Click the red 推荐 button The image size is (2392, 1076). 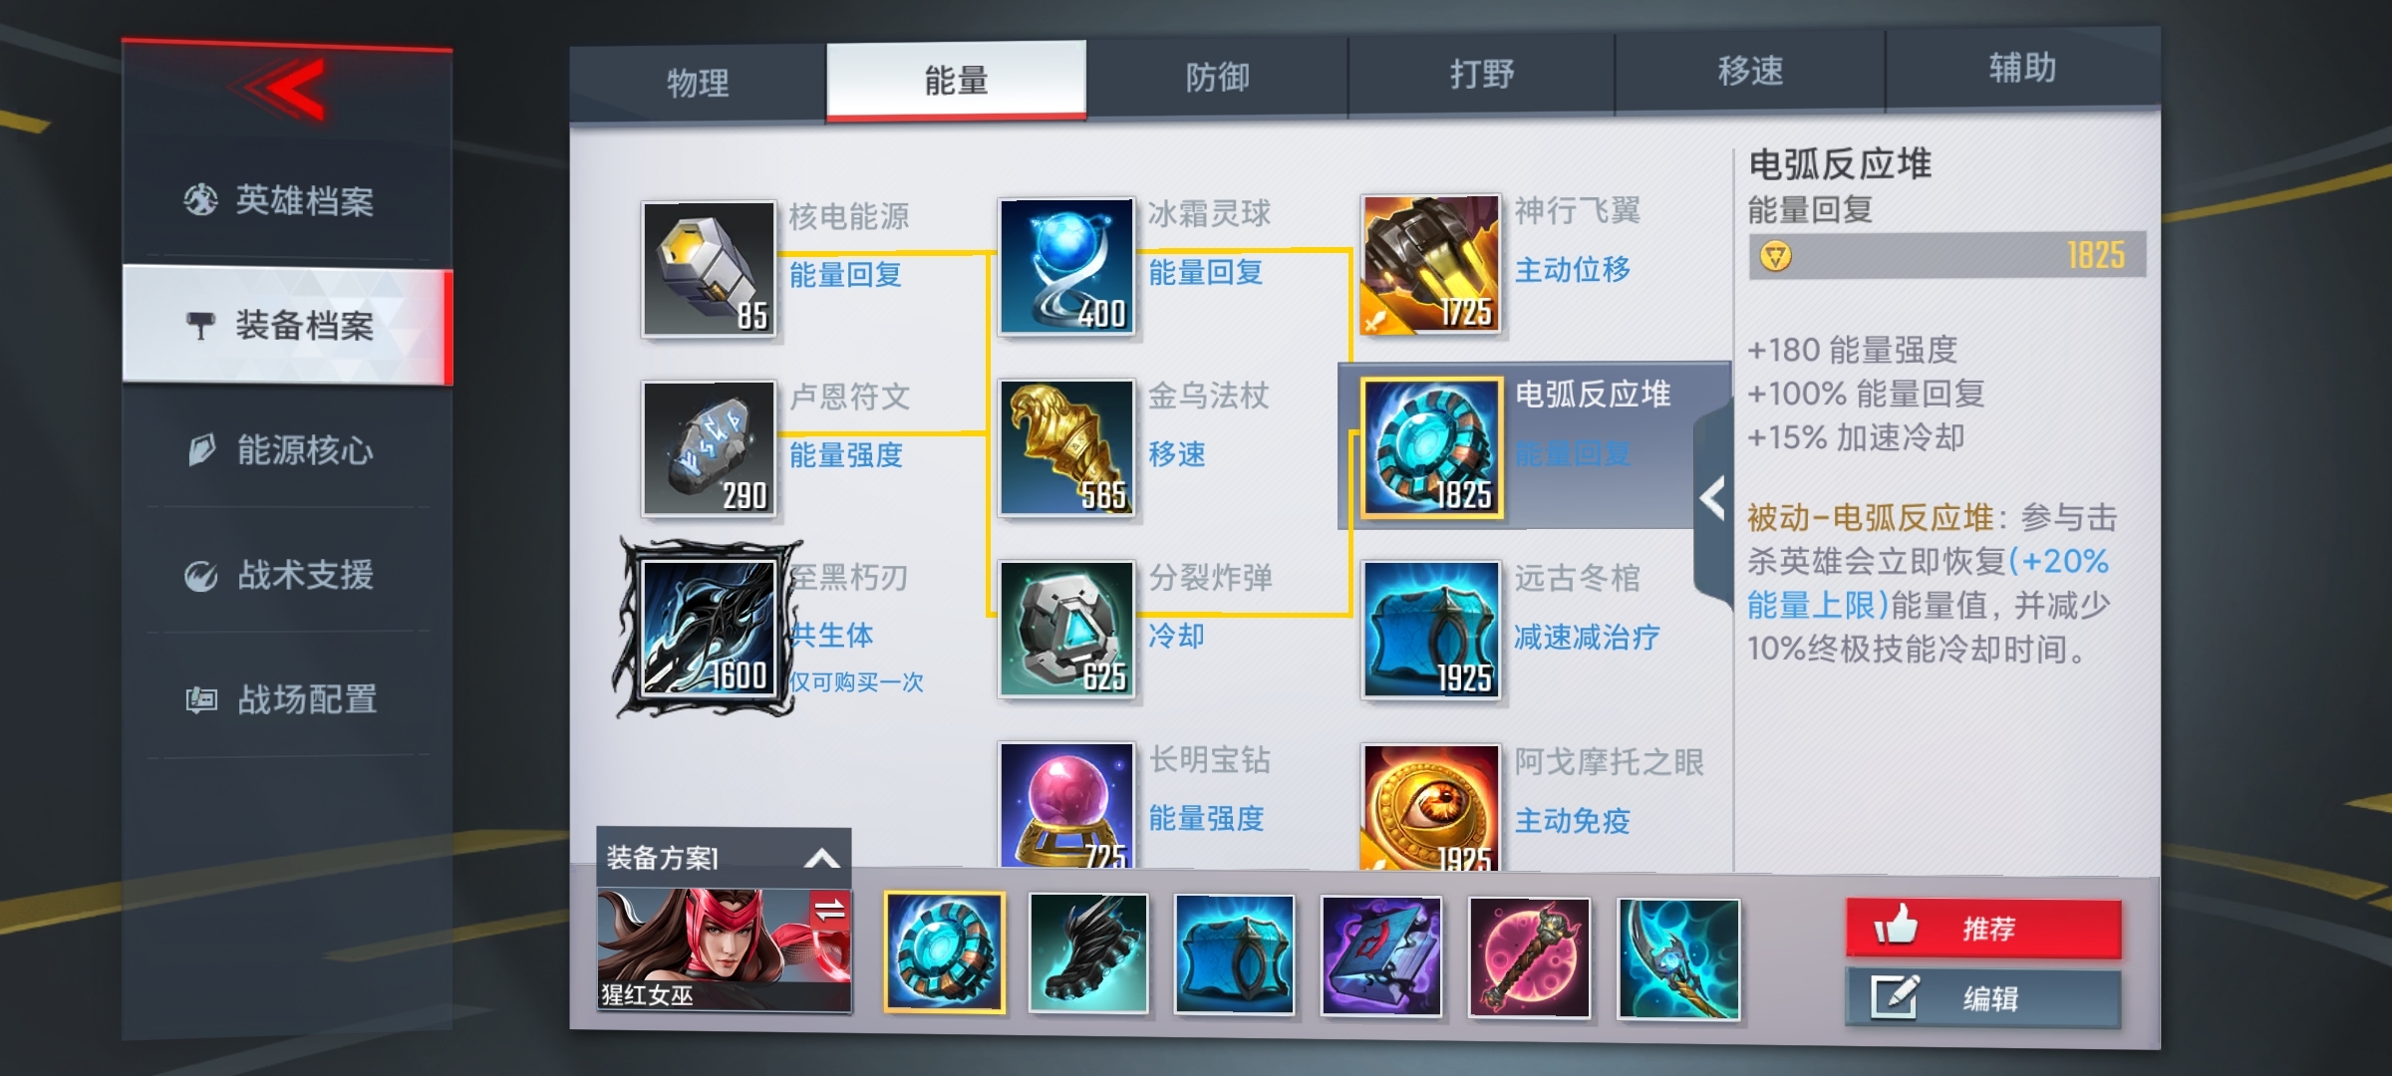pyautogui.click(x=1983, y=929)
